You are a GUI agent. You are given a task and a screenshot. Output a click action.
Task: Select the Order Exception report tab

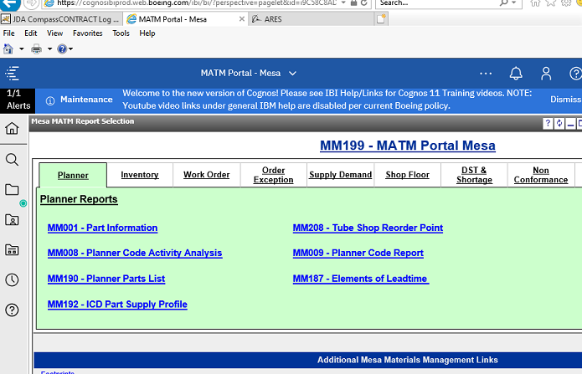tap(274, 175)
